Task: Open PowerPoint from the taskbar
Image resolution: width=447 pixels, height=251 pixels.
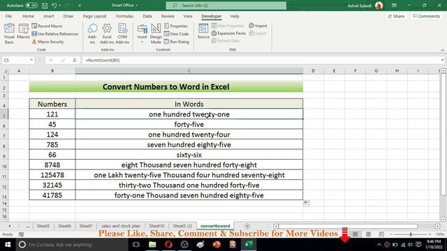Action: click(217, 245)
